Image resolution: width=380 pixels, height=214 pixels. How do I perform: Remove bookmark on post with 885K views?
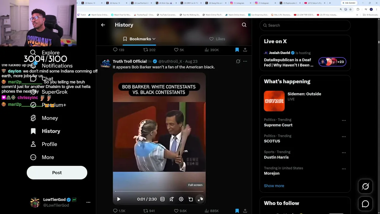(237, 211)
